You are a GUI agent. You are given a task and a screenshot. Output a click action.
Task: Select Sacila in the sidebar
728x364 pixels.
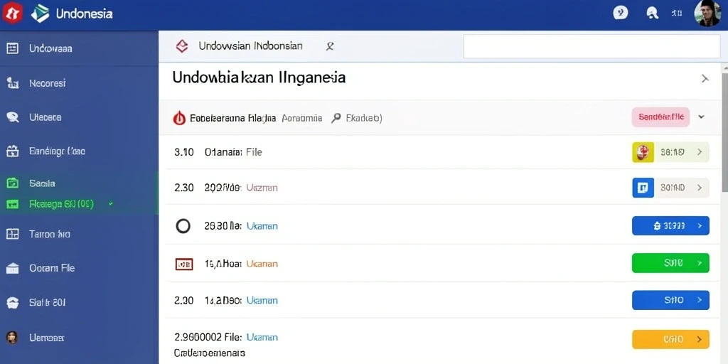(x=42, y=183)
